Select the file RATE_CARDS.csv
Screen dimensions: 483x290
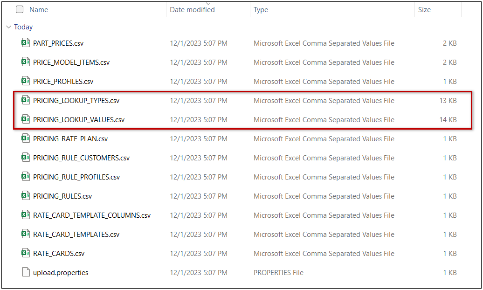[59, 254]
